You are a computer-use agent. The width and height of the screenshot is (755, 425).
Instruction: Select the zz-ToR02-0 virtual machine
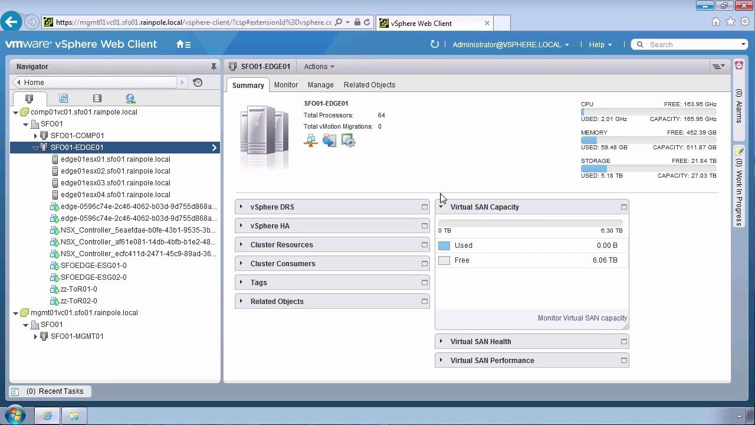[78, 301]
